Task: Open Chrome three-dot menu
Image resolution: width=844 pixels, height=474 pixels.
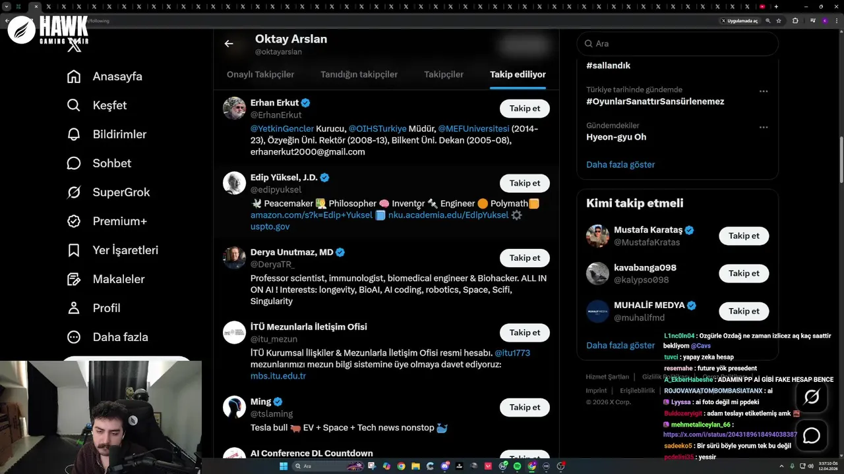Action: (x=836, y=20)
